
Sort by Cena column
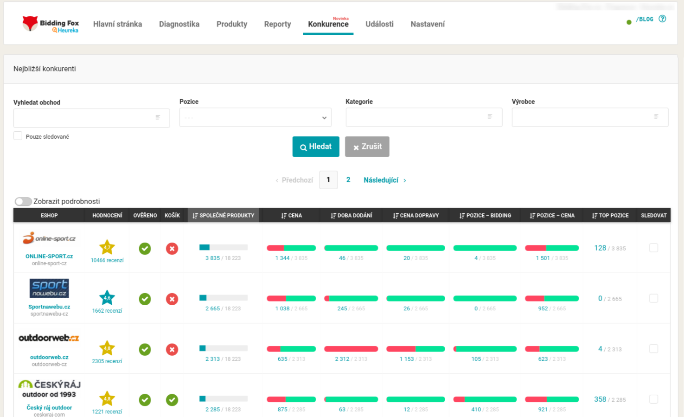(x=291, y=215)
